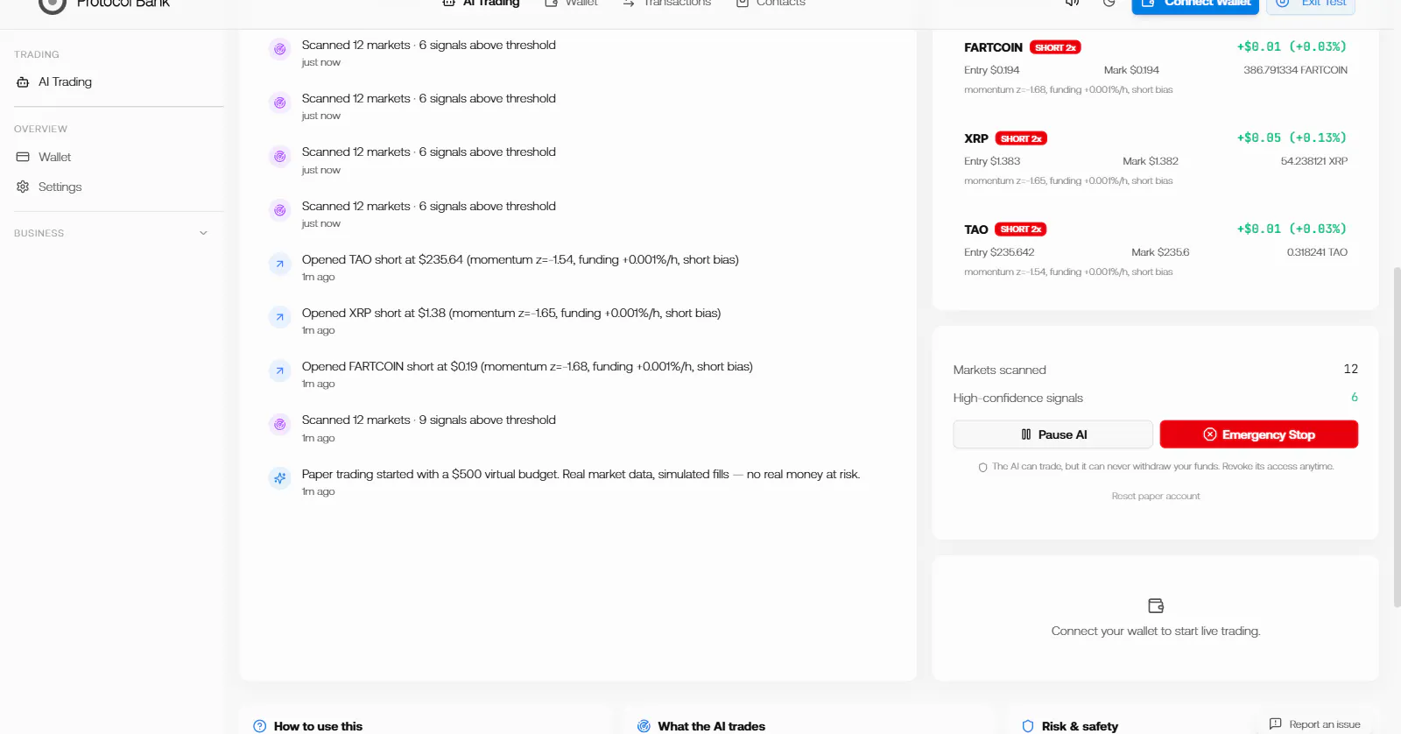Click the Paper trading started $500 budget message
1401x734 pixels.
click(x=581, y=474)
